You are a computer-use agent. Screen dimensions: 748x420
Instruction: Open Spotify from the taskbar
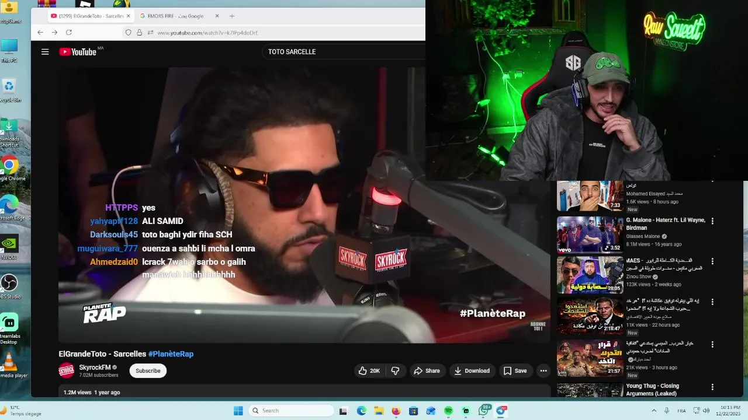click(448, 411)
